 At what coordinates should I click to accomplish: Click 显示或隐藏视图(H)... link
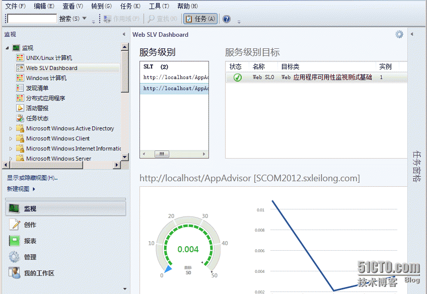pyautogui.click(x=32, y=178)
